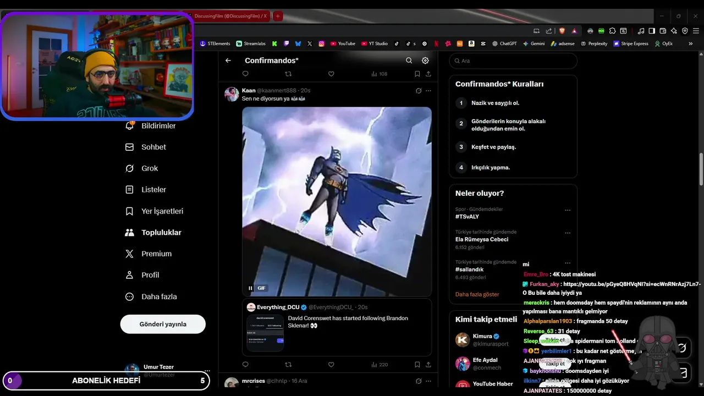Open Yer İşaretleri in the sidebar
The width and height of the screenshot is (704, 396).
(x=154, y=211)
